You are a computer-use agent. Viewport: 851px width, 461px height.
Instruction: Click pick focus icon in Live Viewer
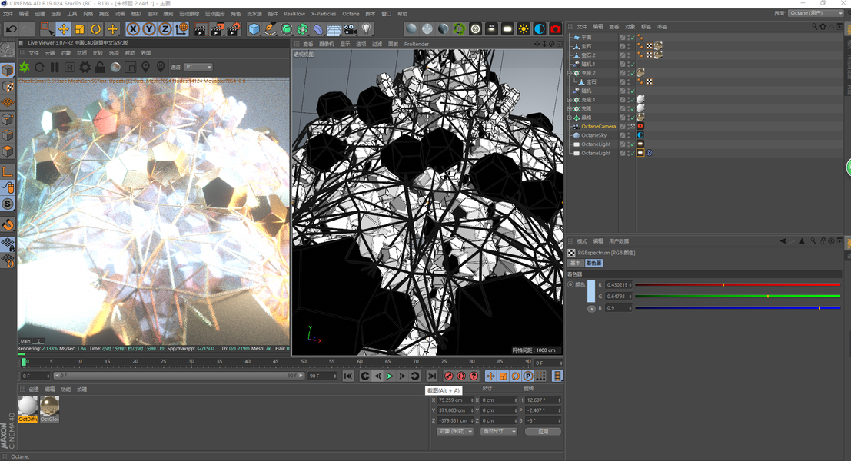pyautogui.click(x=145, y=68)
